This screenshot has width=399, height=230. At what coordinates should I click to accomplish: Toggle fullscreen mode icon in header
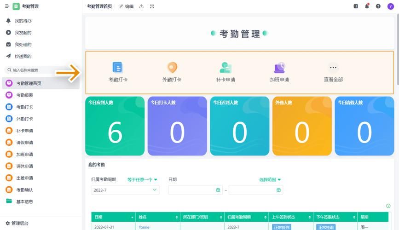tap(152, 6)
